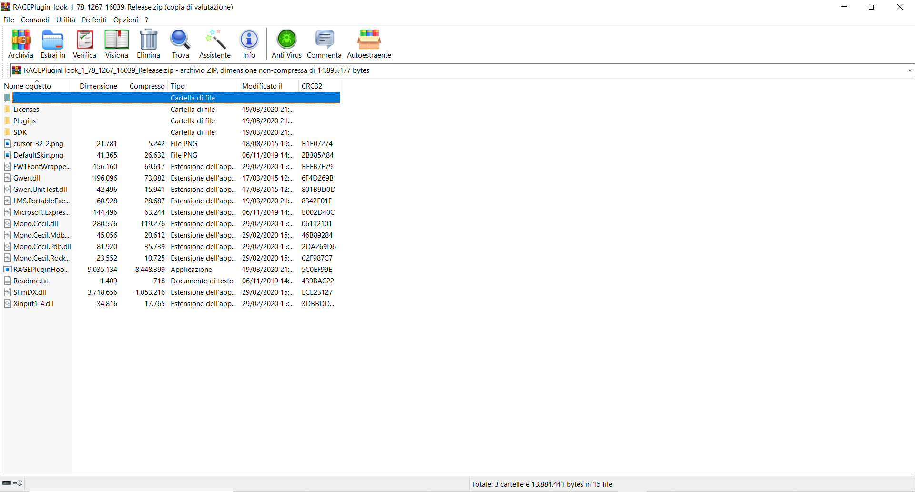This screenshot has height=492, width=915.
Task: Click the archive path text field
Action: 462,70
